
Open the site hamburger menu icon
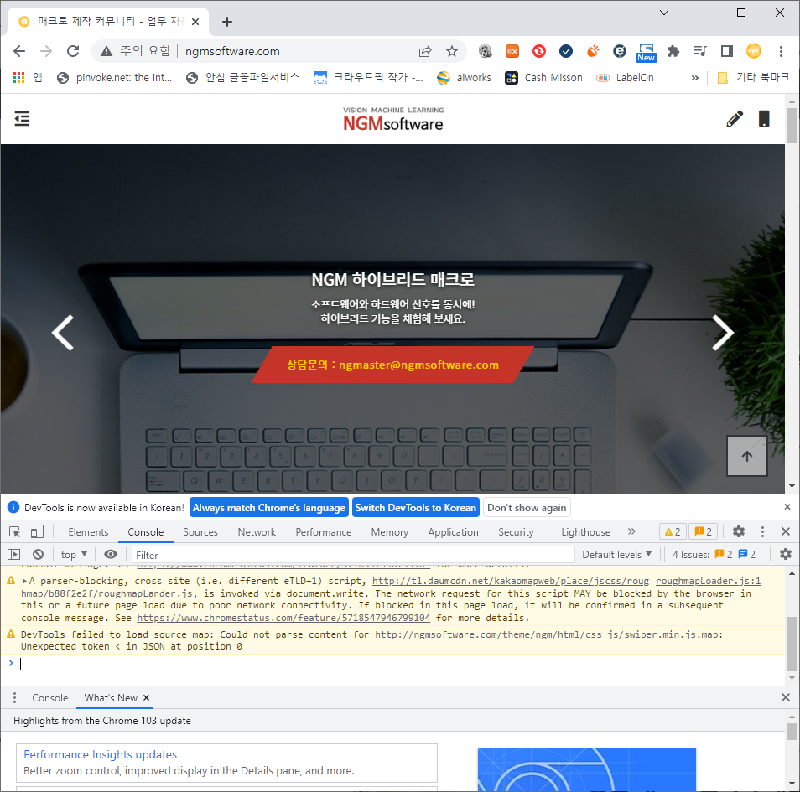coord(22,119)
